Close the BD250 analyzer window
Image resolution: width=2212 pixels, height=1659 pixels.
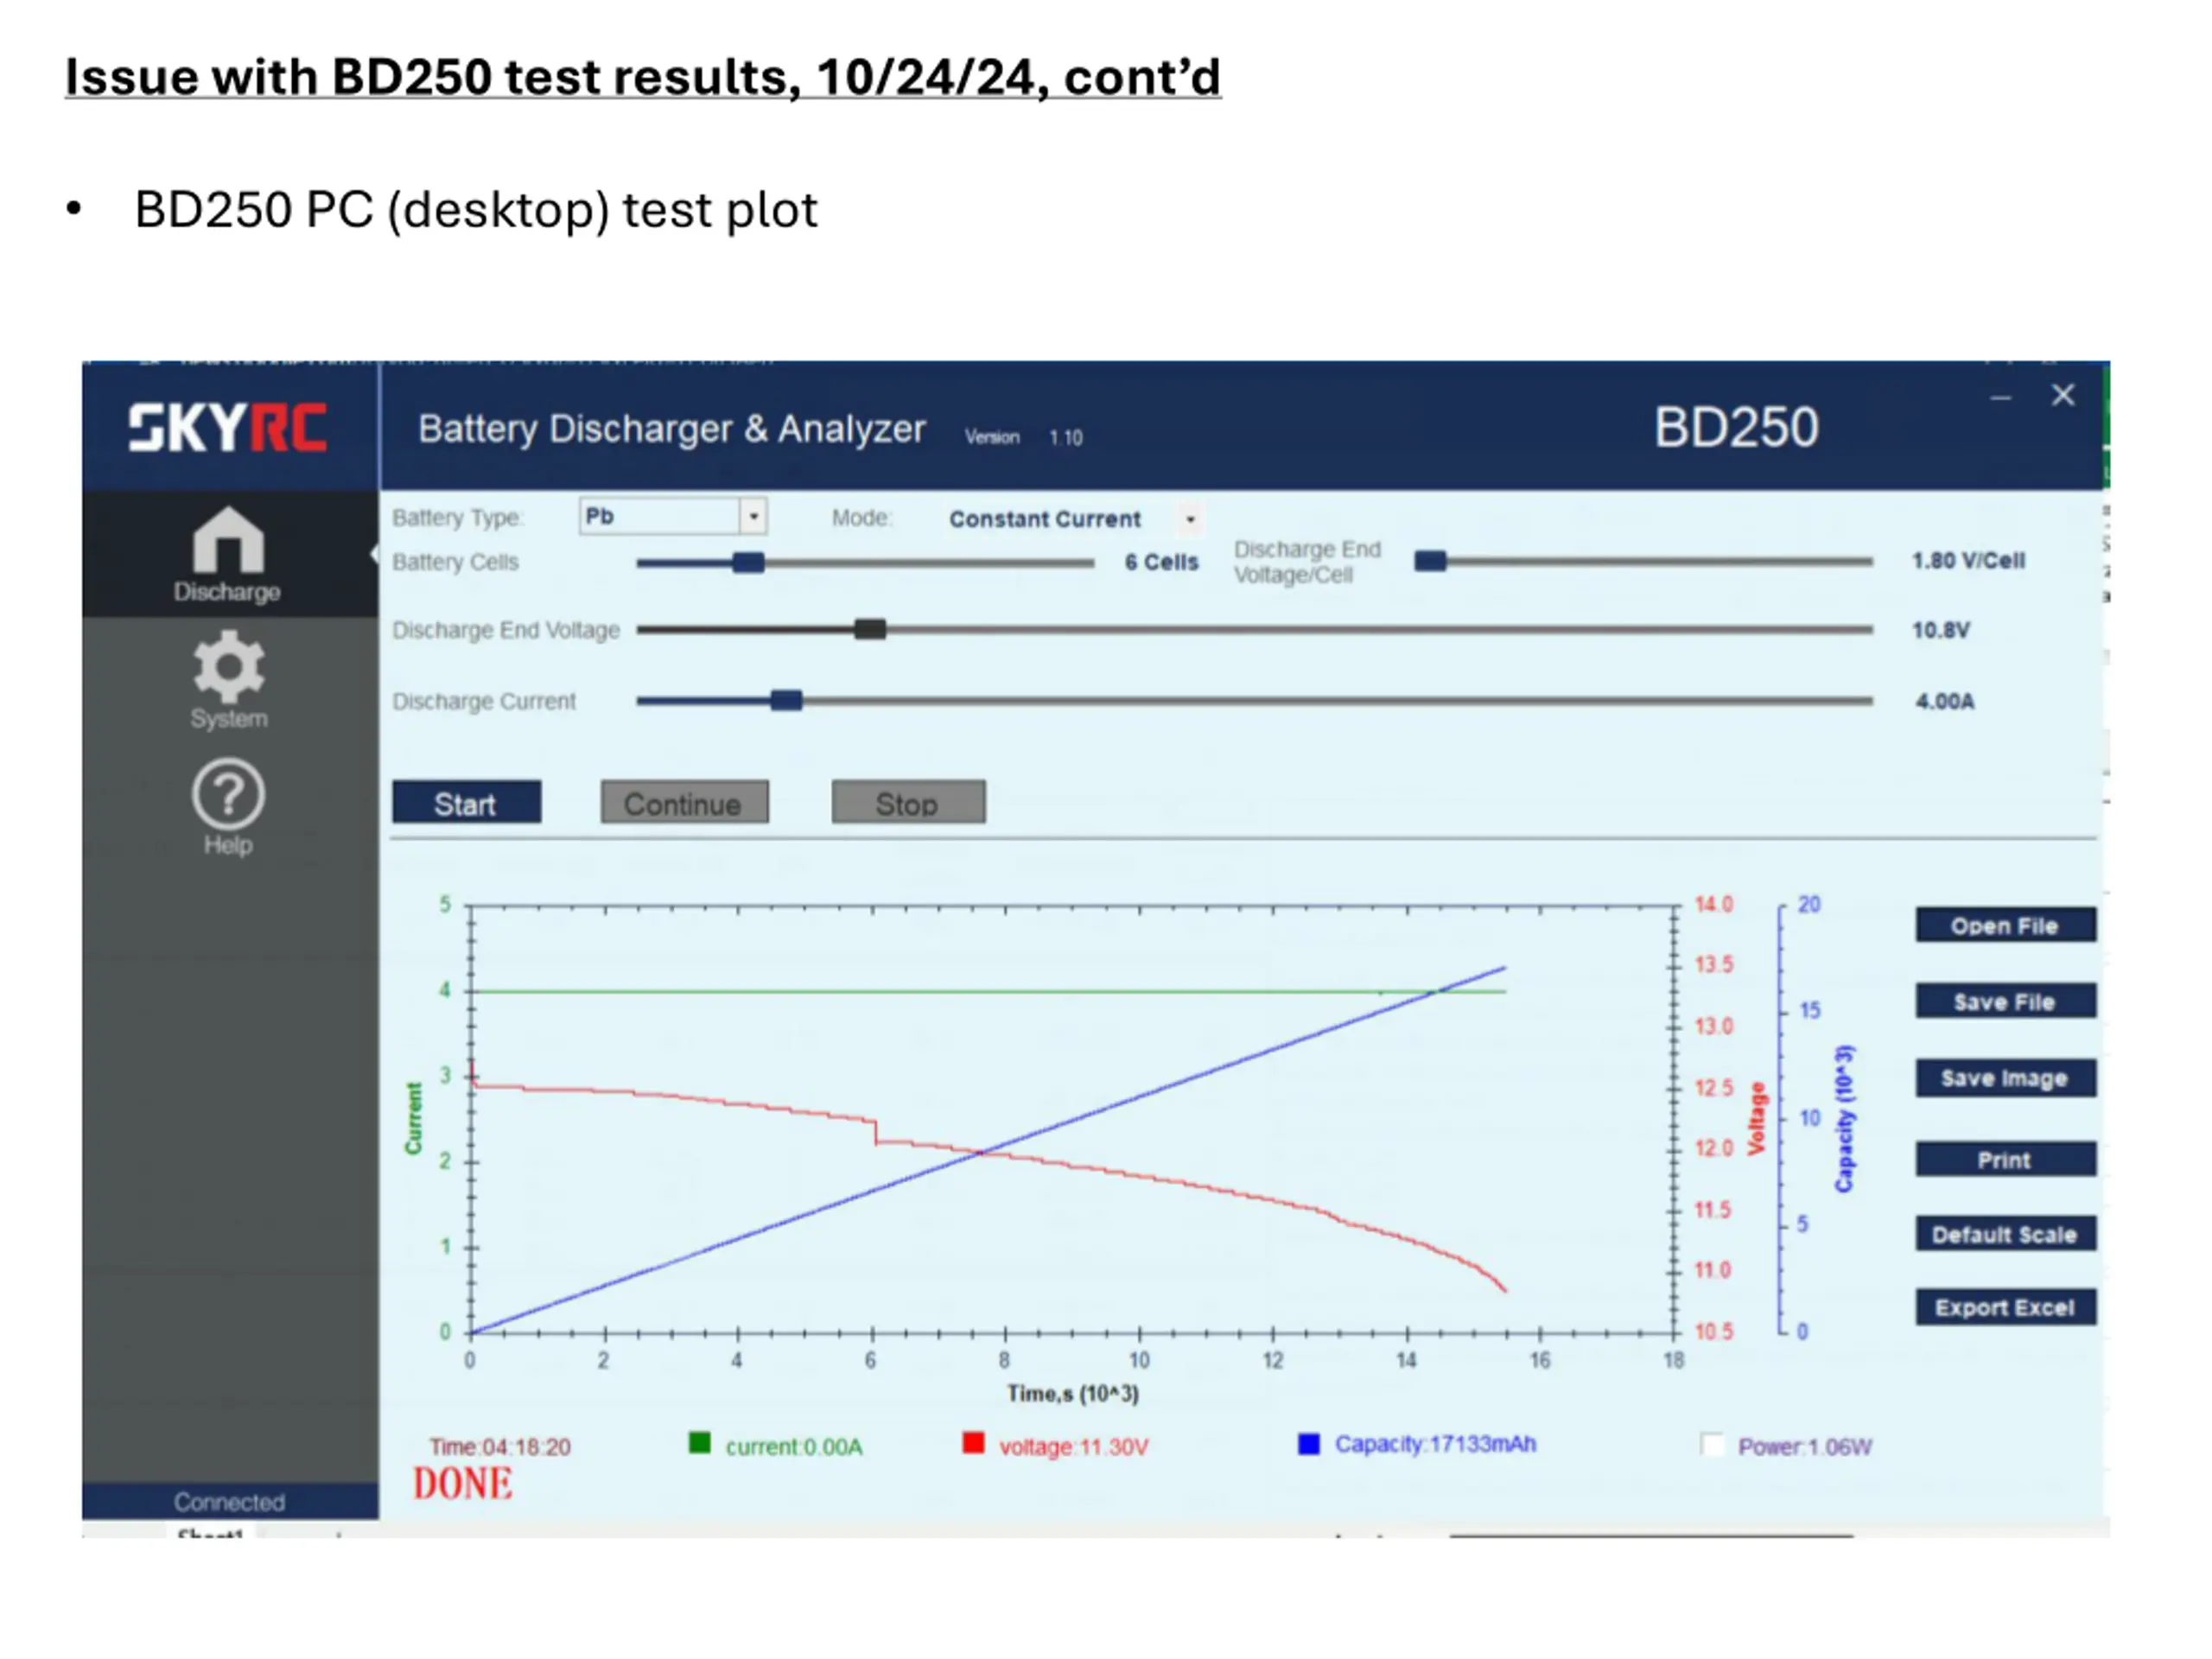pyautogui.click(x=2063, y=395)
